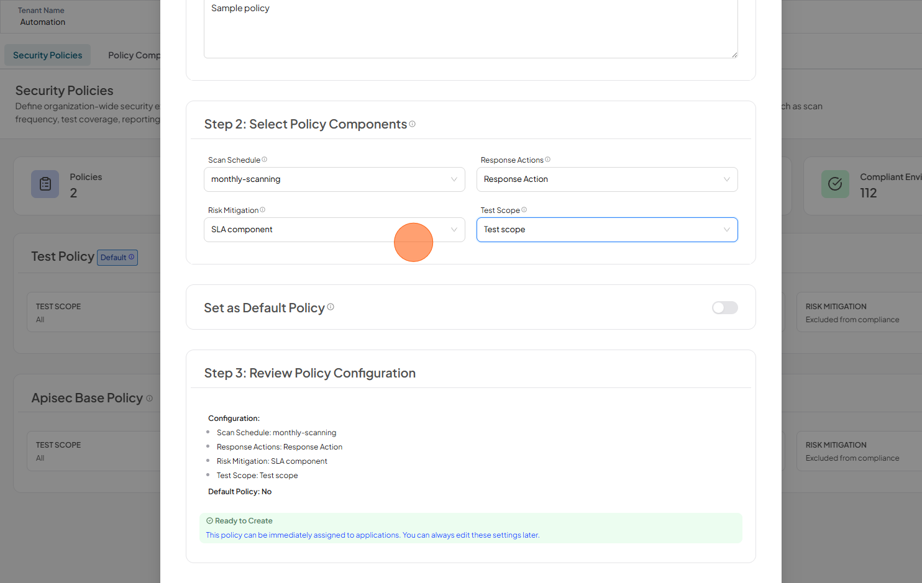This screenshot has height=583, width=922.
Task: Open the Test Scope dropdown
Action: pyautogui.click(x=607, y=230)
